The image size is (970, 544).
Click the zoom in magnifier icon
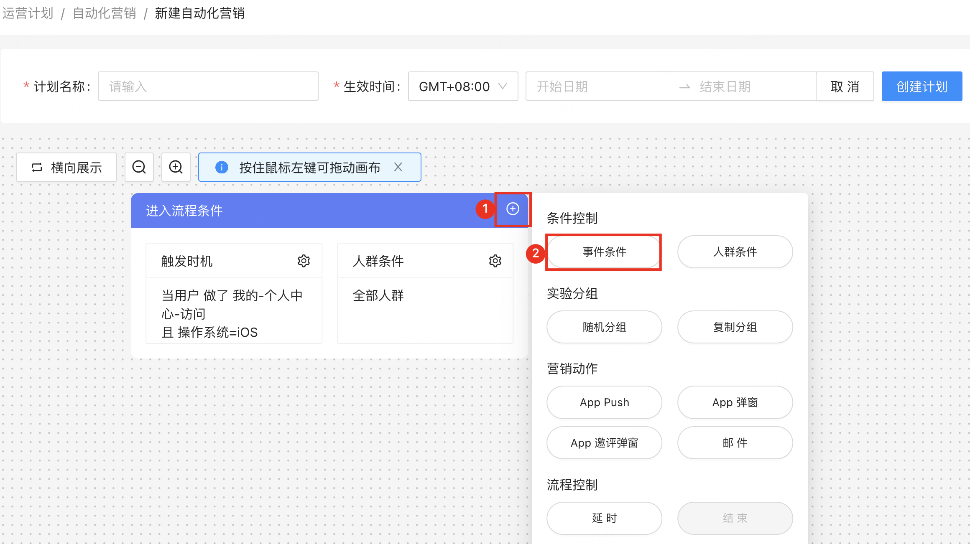[x=176, y=167]
